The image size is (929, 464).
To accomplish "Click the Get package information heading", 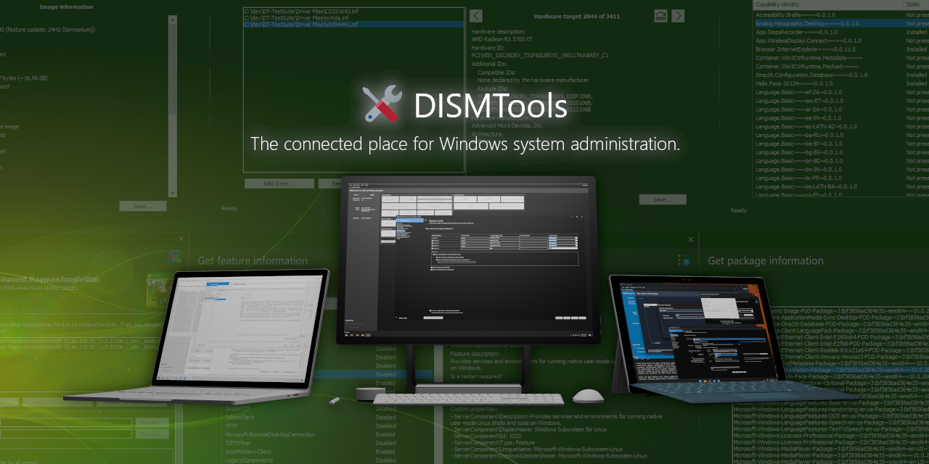I will coord(766,260).
